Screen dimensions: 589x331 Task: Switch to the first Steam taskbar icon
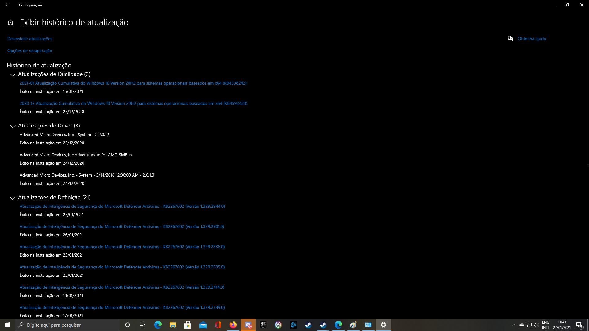coord(308,325)
